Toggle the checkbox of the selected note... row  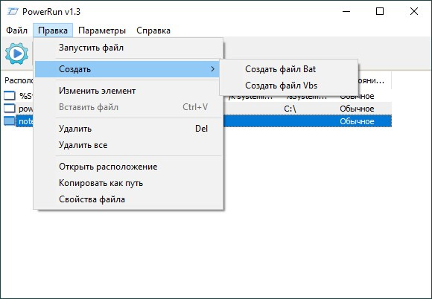(x=10, y=121)
